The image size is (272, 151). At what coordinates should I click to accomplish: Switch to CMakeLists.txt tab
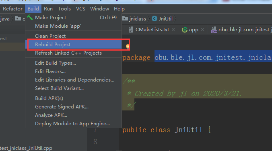(x=152, y=30)
